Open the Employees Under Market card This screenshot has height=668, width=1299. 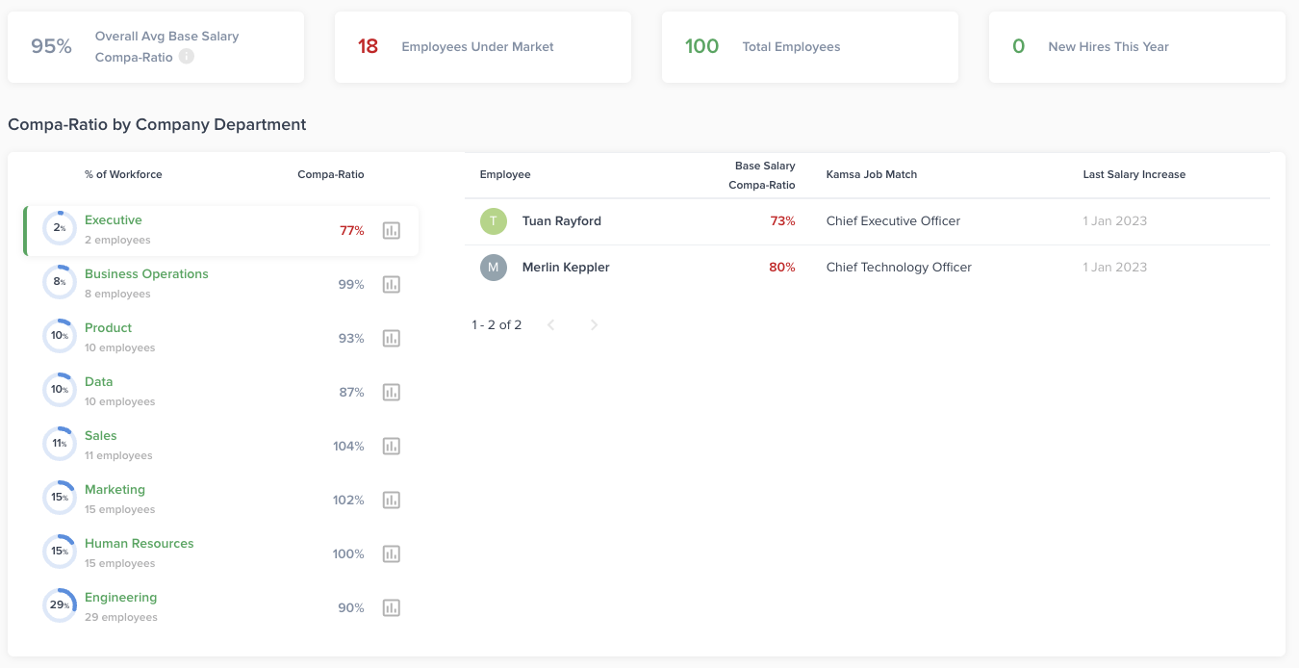click(483, 47)
